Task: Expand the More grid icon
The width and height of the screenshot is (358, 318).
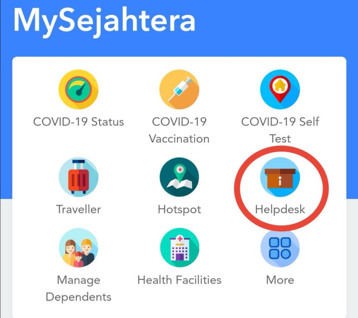Action: pyautogui.click(x=280, y=248)
